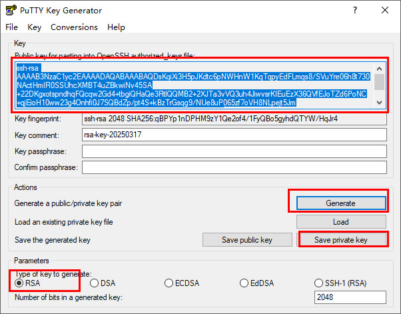Close the PuTTY Key Generator window

385,10
